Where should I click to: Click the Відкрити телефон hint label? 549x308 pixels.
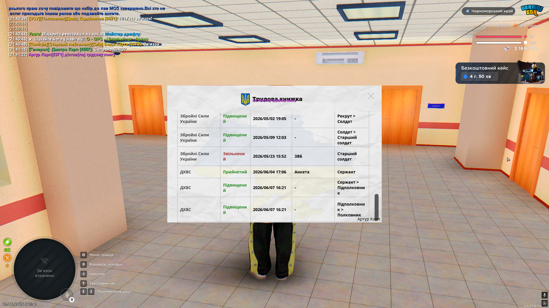pyautogui.click(x=106, y=264)
